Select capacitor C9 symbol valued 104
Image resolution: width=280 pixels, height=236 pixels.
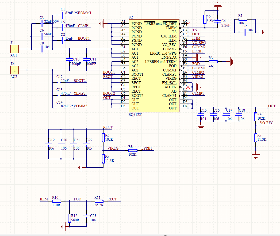pyautogui.click(x=42, y=49)
